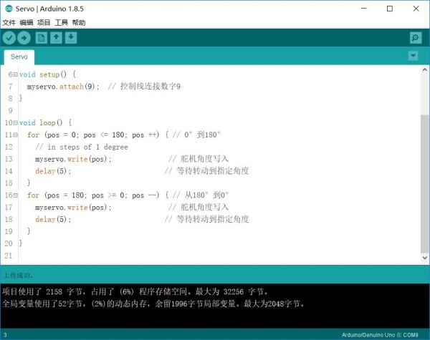Screen dimensions: 430x340
Task: Click the 'Arduino/Genuino Uno 在 COM9' status text
Action: pos(380,335)
